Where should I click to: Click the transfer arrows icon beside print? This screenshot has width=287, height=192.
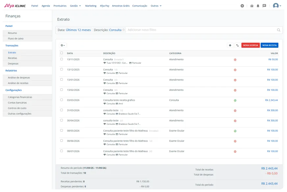click(237, 45)
